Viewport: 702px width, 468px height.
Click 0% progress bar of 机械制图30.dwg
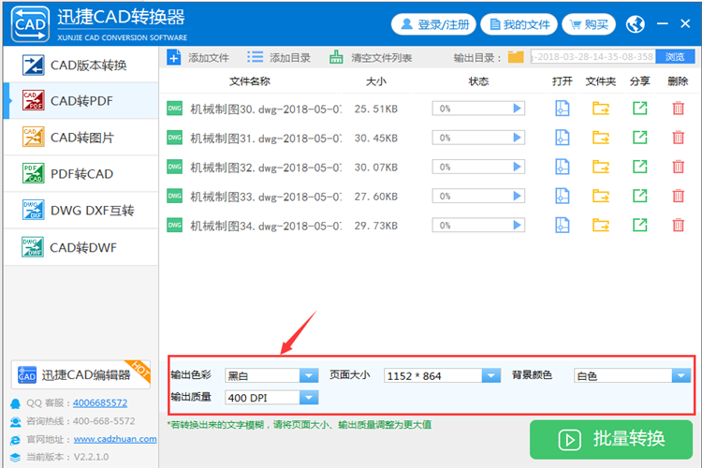pyautogui.click(x=478, y=109)
